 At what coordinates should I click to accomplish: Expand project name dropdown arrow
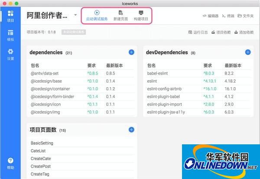[x=75, y=15]
